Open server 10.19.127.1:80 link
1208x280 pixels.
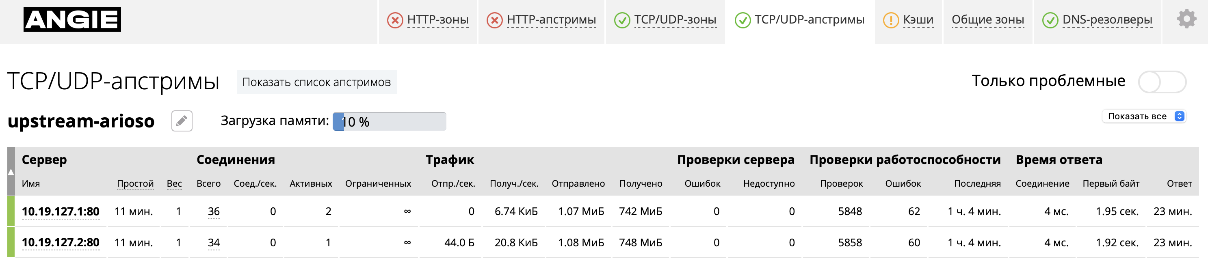pyautogui.click(x=61, y=212)
